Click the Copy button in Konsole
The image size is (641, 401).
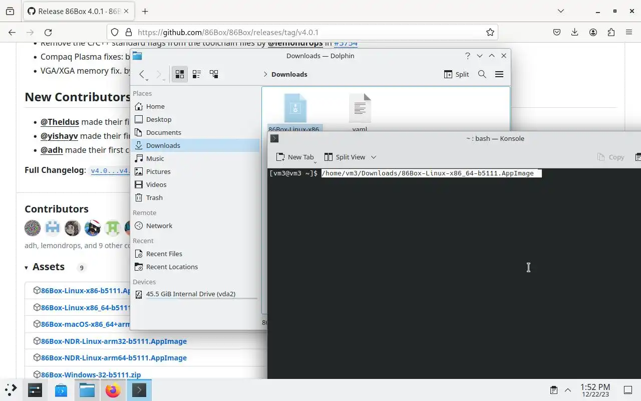[611, 157]
